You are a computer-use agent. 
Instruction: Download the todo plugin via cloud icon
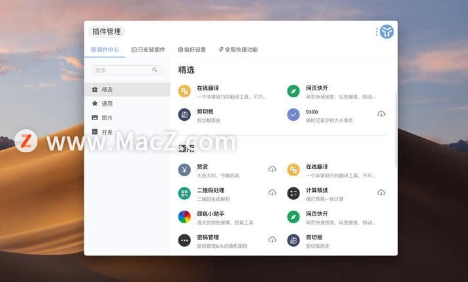[x=381, y=114]
